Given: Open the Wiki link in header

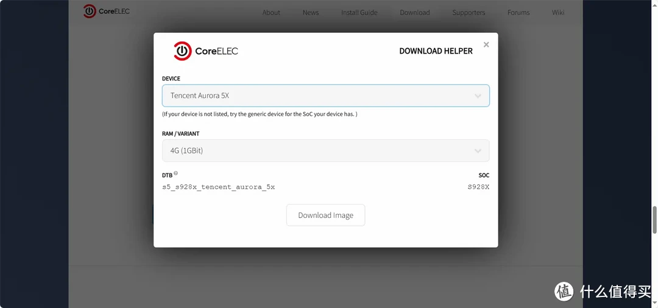Looking at the screenshot, I should [x=558, y=13].
